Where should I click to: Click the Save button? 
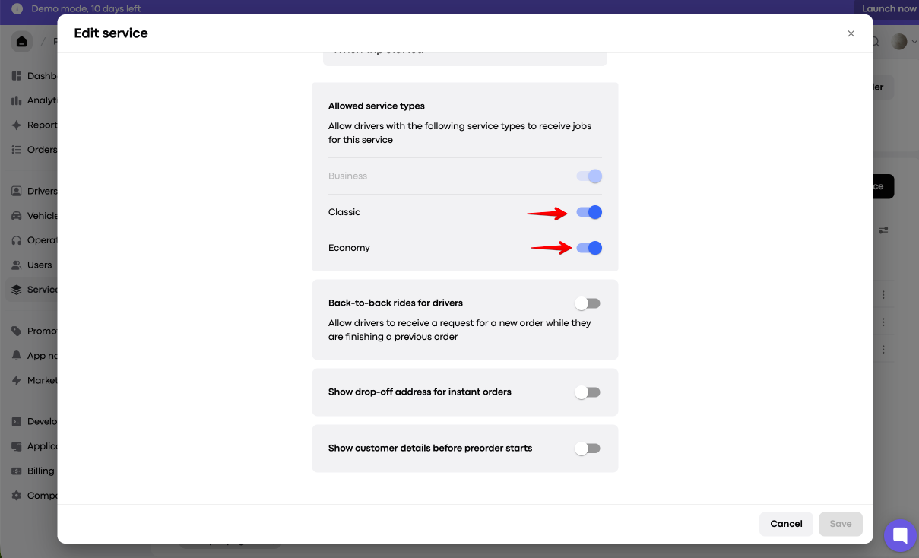(x=841, y=524)
